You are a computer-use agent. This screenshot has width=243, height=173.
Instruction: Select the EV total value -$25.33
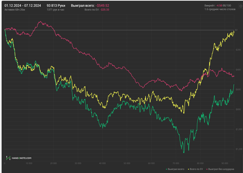click(x=104, y=10)
